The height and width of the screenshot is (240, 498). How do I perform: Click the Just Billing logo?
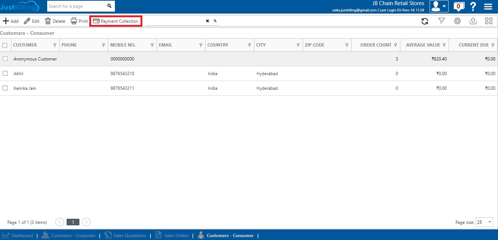tap(20, 6)
